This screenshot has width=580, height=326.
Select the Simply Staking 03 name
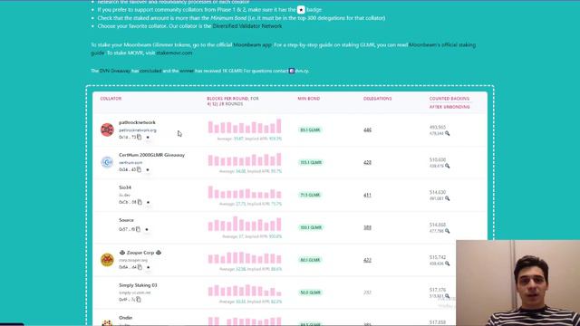(138, 285)
